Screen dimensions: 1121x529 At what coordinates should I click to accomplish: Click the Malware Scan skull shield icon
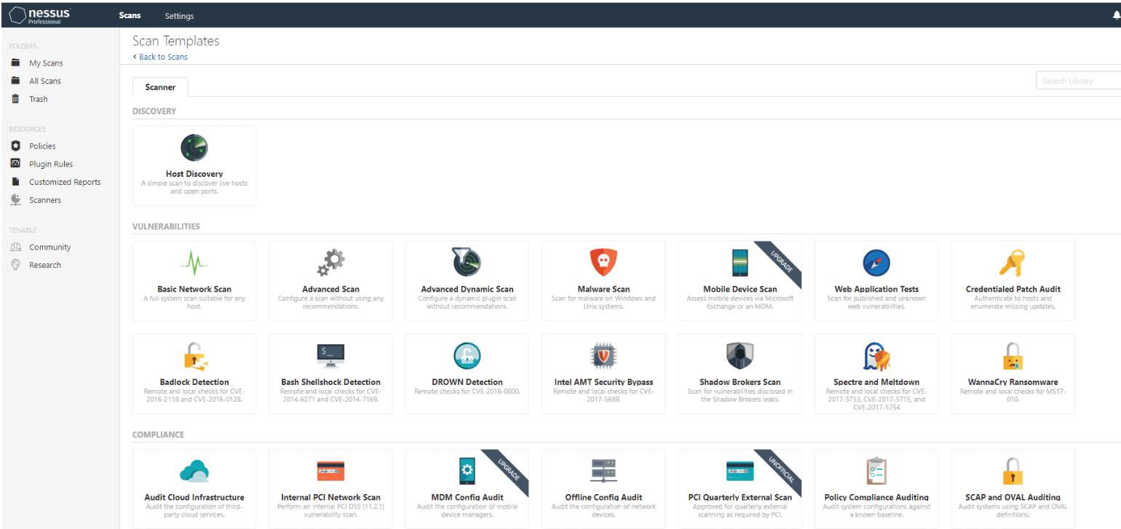click(x=603, y=262)
